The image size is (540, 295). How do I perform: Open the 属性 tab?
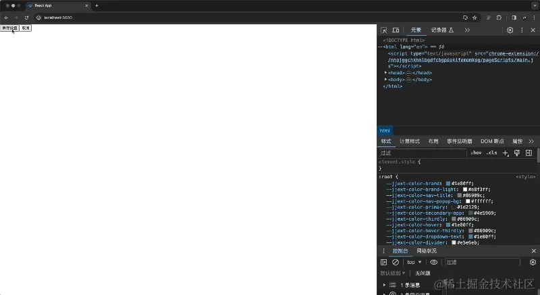tap(517, 142)
